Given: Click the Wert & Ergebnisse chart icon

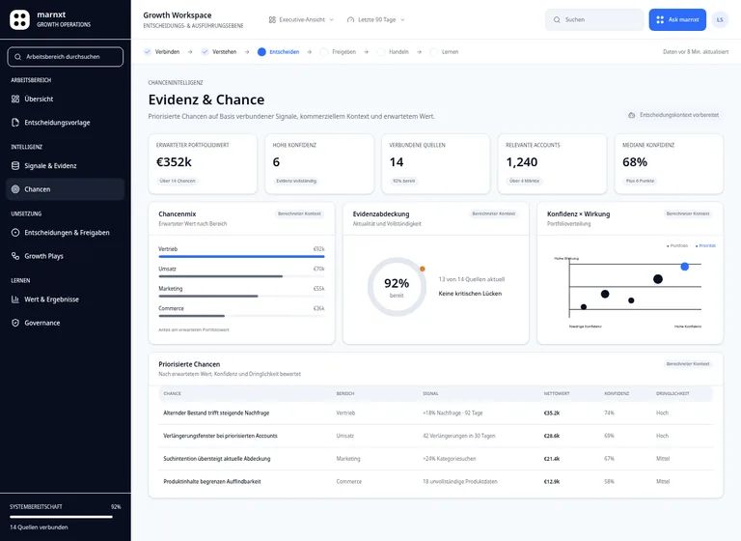Looking at the screenshot, I should click(x=15, y=299).
